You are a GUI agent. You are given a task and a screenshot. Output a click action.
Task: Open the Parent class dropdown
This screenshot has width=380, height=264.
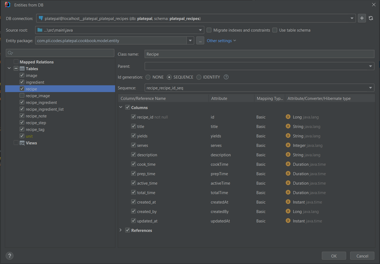point(370,66)
